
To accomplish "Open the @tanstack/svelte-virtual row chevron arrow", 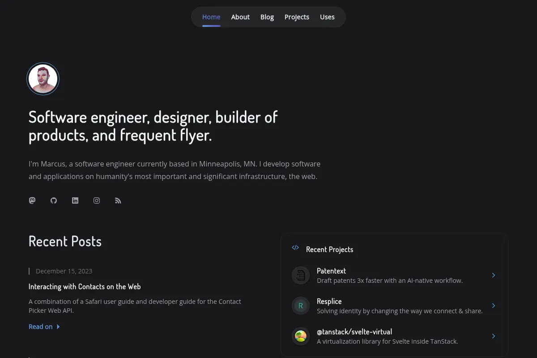I will tap(494, 336).
